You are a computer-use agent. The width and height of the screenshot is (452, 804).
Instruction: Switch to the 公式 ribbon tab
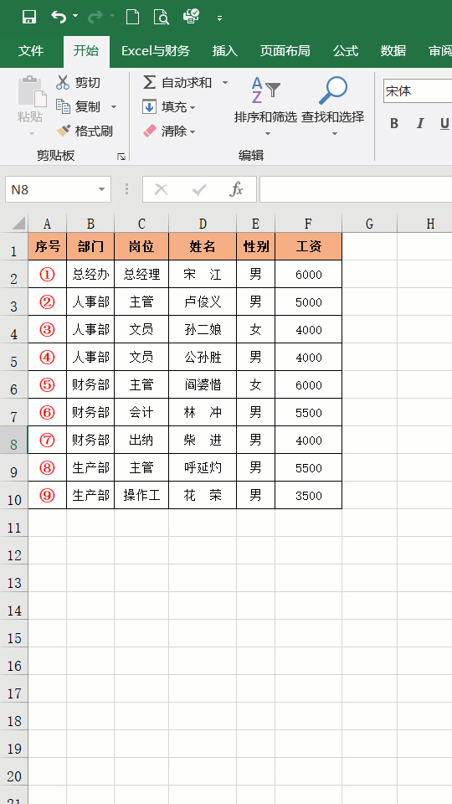point(346,51)
